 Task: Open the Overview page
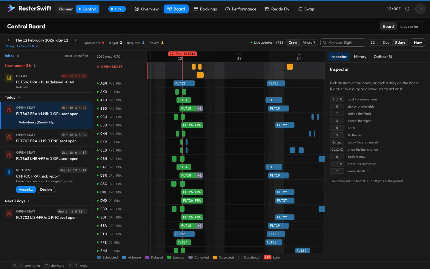pos(147,9)
